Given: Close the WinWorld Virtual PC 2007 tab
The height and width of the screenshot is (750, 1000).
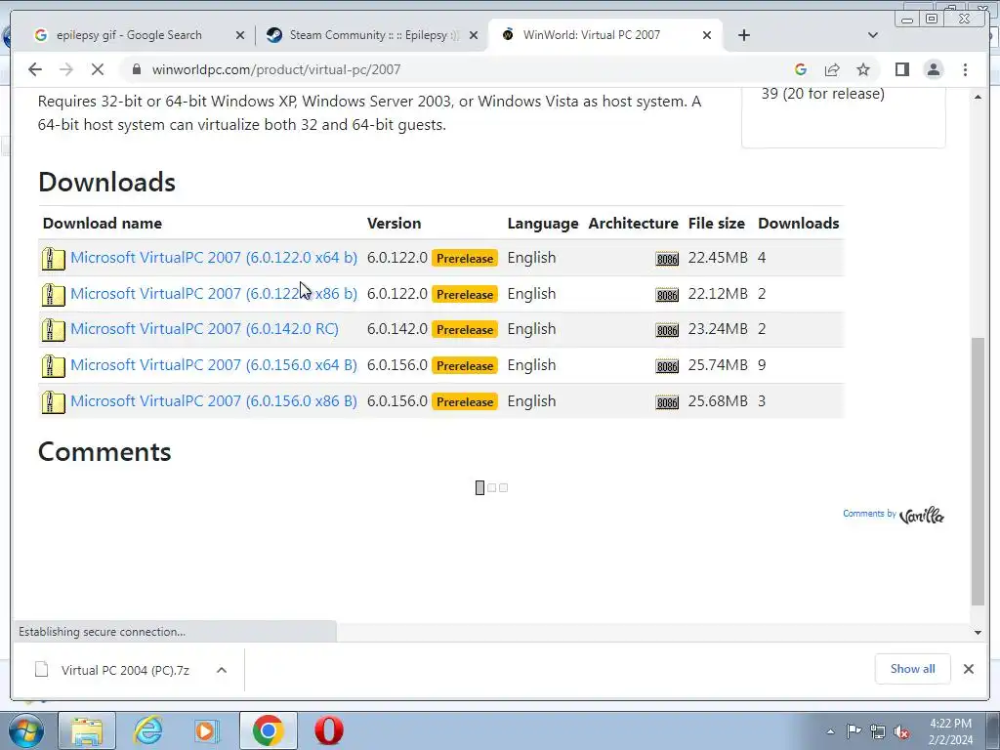Looking at the screenshot, I should point(707,36).
